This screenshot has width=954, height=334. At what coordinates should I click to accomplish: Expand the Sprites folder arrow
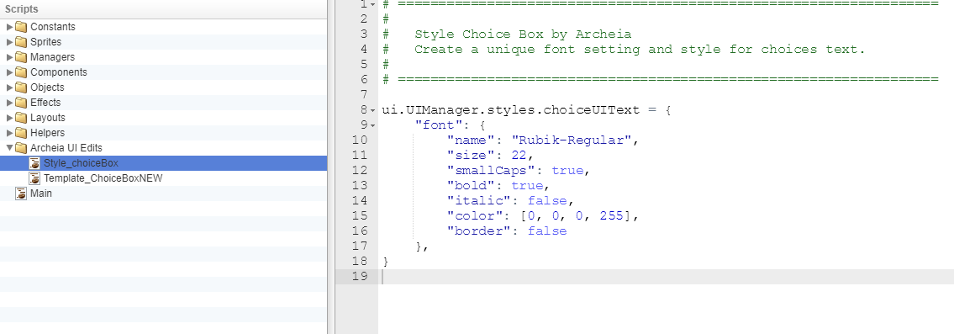pyautogui.click(x=9, y=42)
